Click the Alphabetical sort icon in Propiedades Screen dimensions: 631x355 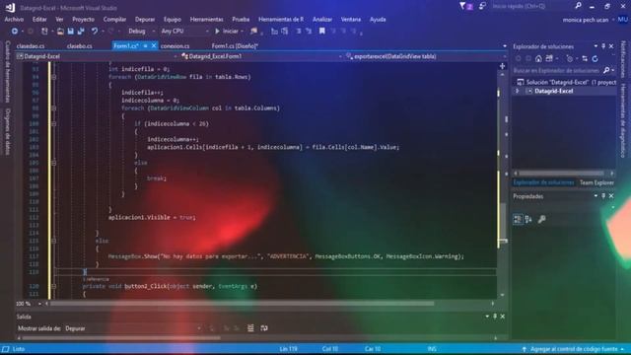coord(528,219)
